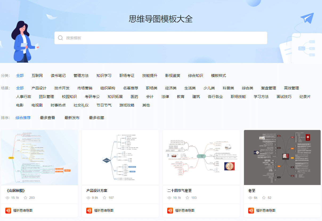This screenshot has width=322, height=221.
Task: Click the star icon on 《山居秋暝》 card
Action: [x=26, y=198]
